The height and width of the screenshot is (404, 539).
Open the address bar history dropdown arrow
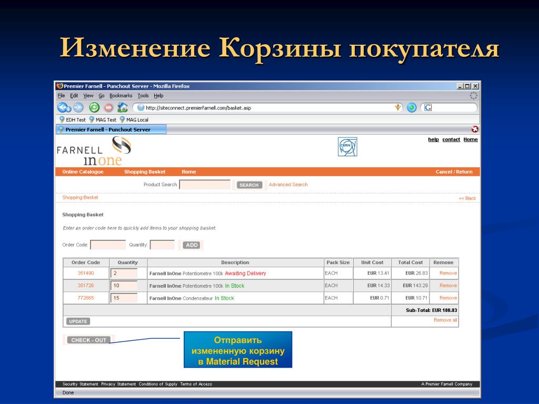tap(398, 107)
